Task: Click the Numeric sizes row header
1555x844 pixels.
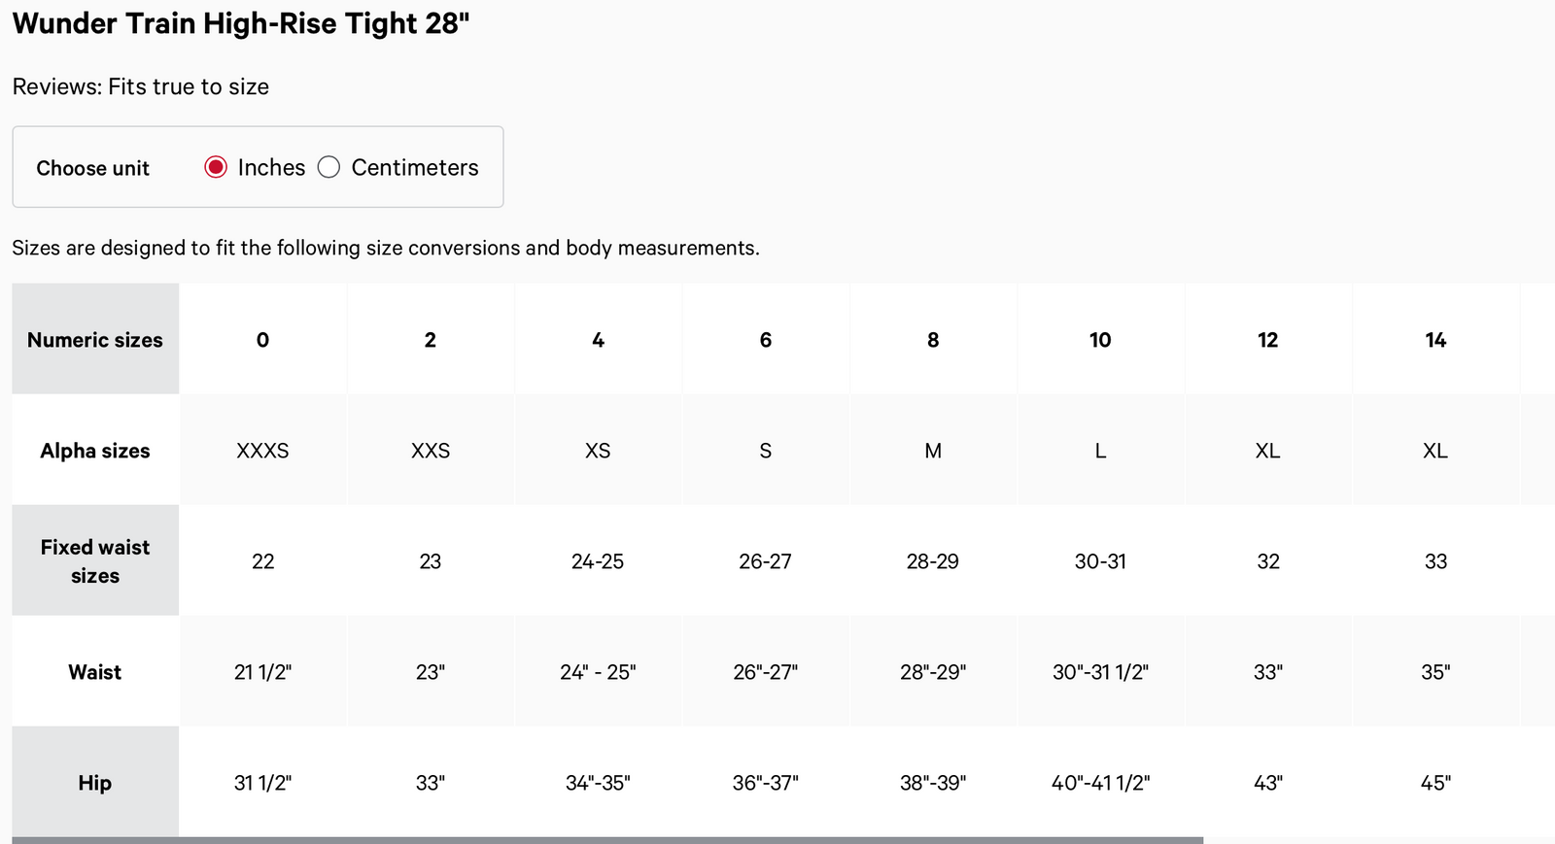Action: 95,340
